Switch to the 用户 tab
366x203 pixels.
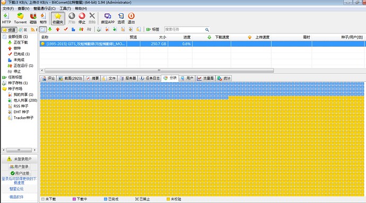click(x=187, y=78)
